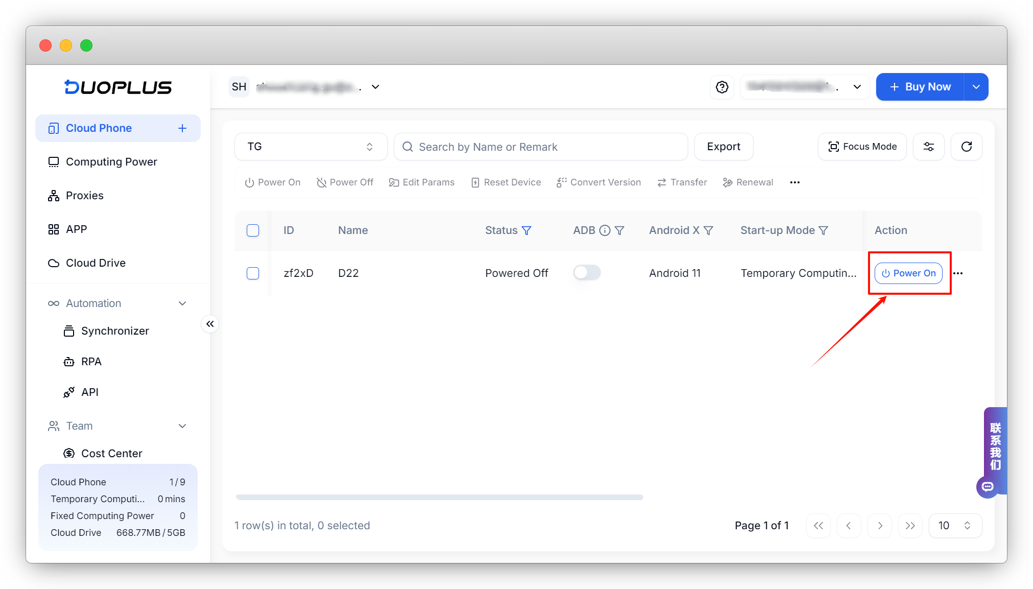Screen dimensions: 1033x589
Task: Open the SH team account dropdown
Action: point(305,87)
